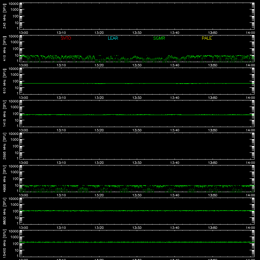Click the yellow PALE station label
This screenshot has height=260, width=260.
coord(207,38)
